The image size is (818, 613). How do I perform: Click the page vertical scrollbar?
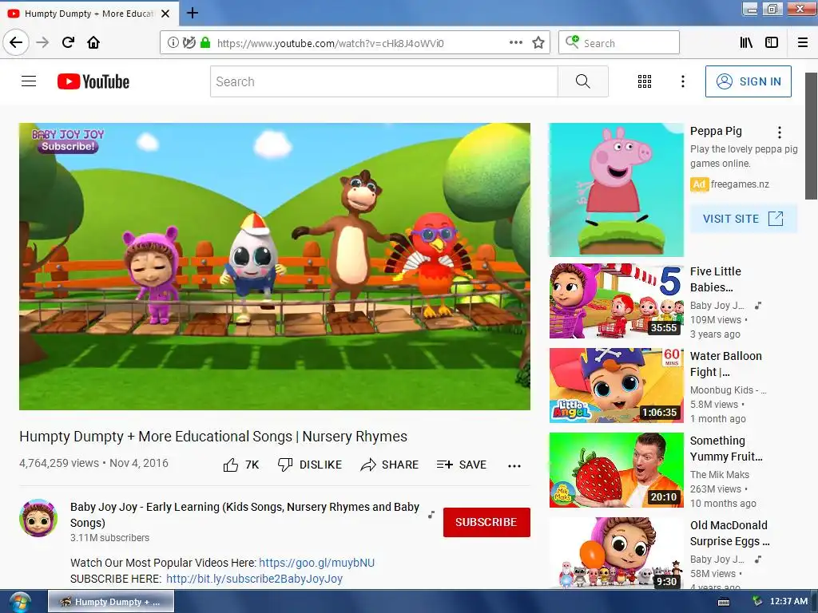810,136
